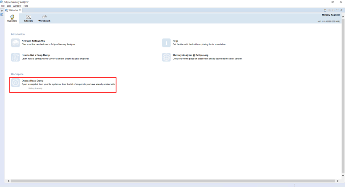Click the Home icon in Welcome toolbar
The height and width of the screenshot is (187, 345).
(x=325, y=10)
